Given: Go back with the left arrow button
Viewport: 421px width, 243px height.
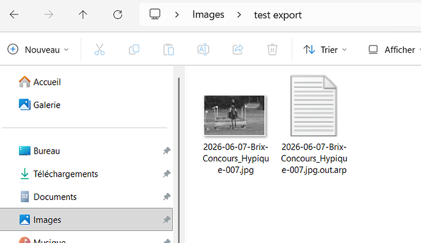Looking at the screenshot, I should pyautogui.click(x=14, y=15).
